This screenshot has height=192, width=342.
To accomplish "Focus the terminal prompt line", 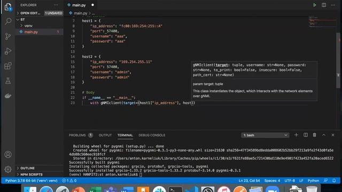I will (105, 174).
